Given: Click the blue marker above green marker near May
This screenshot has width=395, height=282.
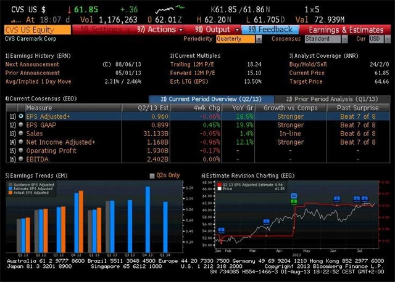Looking at the screenshot, I should tap(294, 196).
